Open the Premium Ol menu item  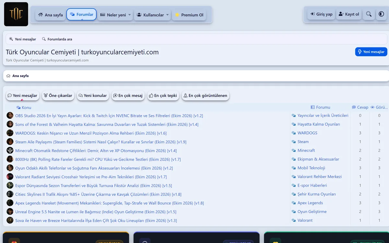click(189, 15)
